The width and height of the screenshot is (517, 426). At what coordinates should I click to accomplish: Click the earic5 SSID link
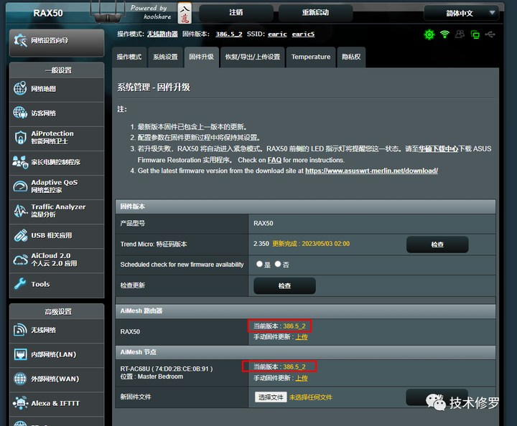(303, 34)
